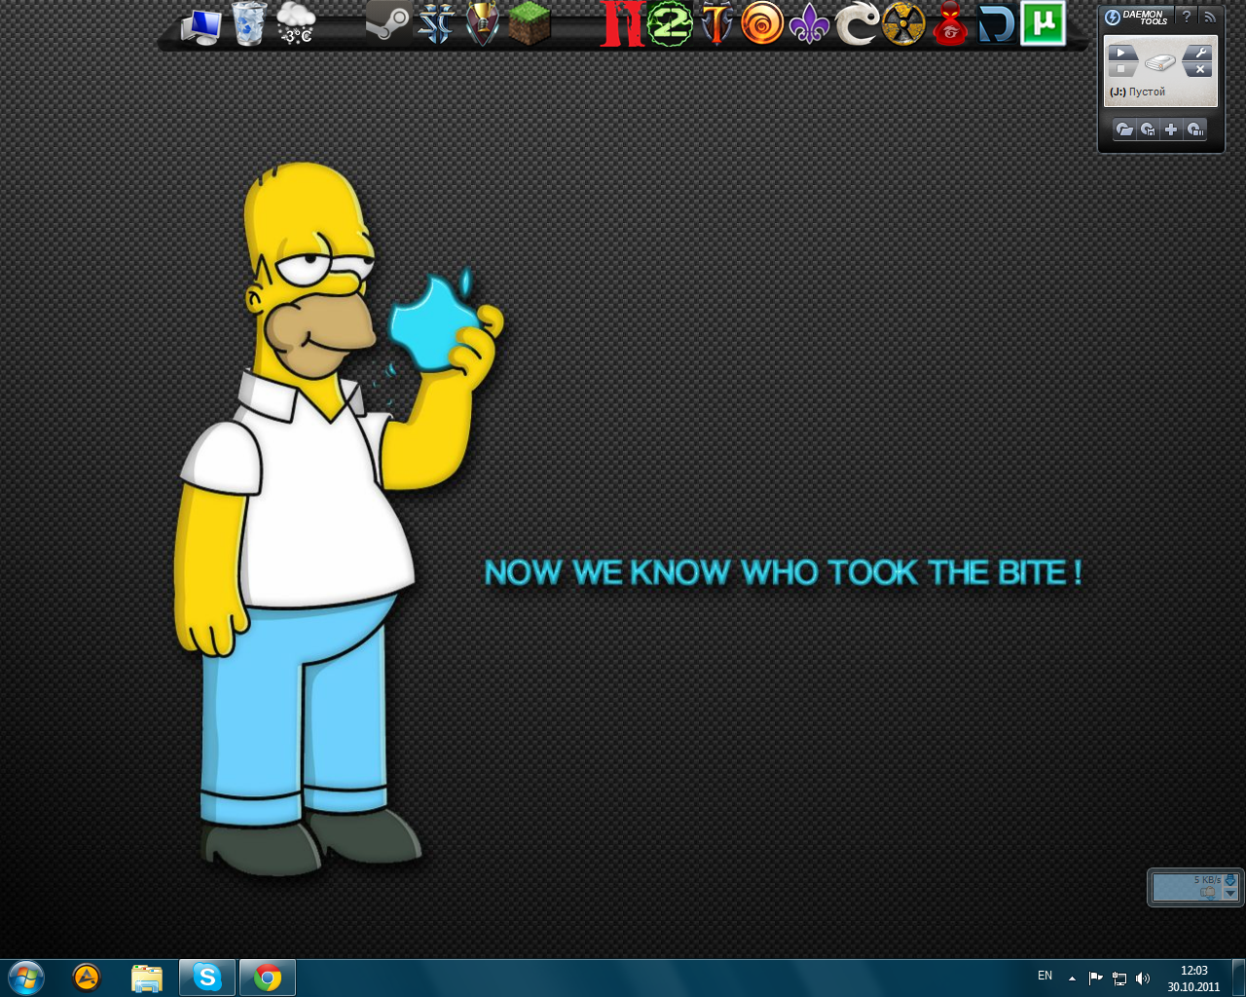Open the Windows Start menu
The image size is (1246, 997).
click(26, 978)
